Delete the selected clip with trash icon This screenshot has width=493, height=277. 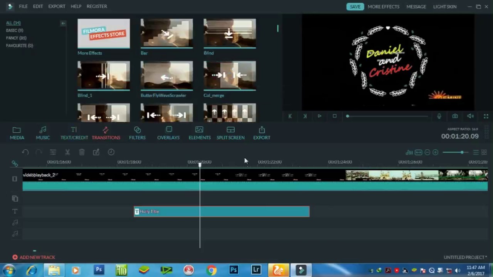coord(82,152)
